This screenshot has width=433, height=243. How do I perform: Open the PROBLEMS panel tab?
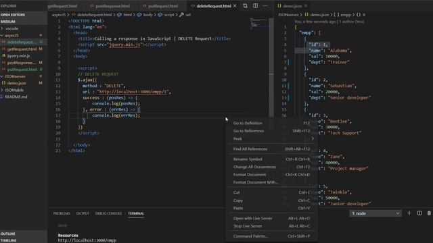(62, 213)
